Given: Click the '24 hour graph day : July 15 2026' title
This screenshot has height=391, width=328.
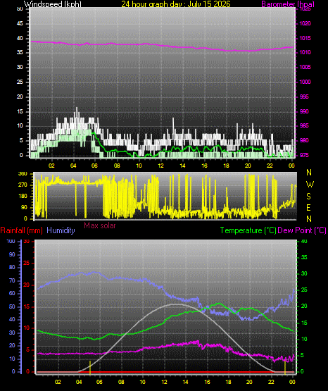Looking at the screenshot, I should 176,4.
